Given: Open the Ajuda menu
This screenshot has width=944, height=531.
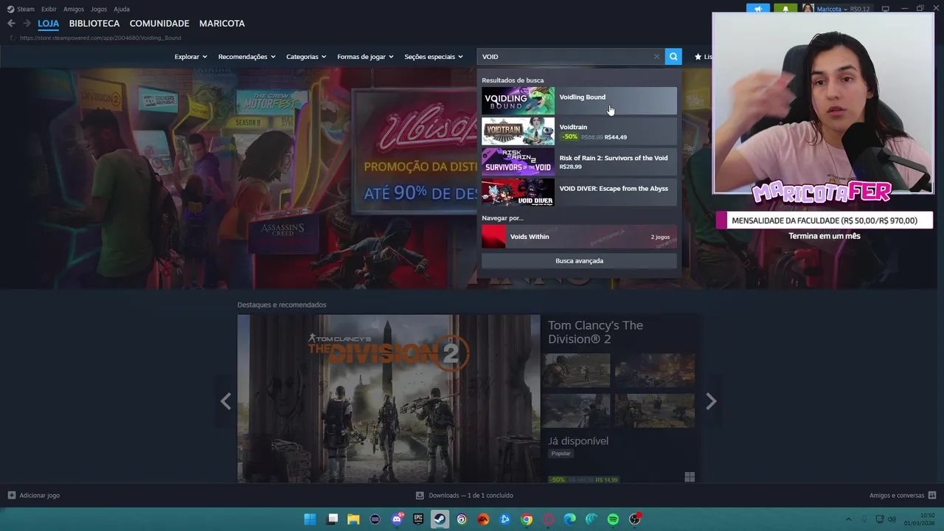Looking at the screenshot, I should point(122,9).
